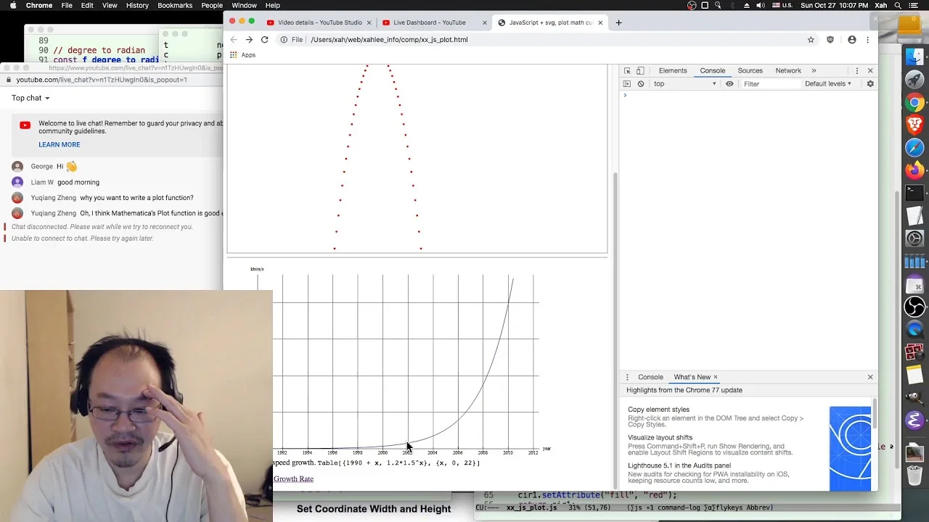Clear the console with the ban icon

pos(641,84)
